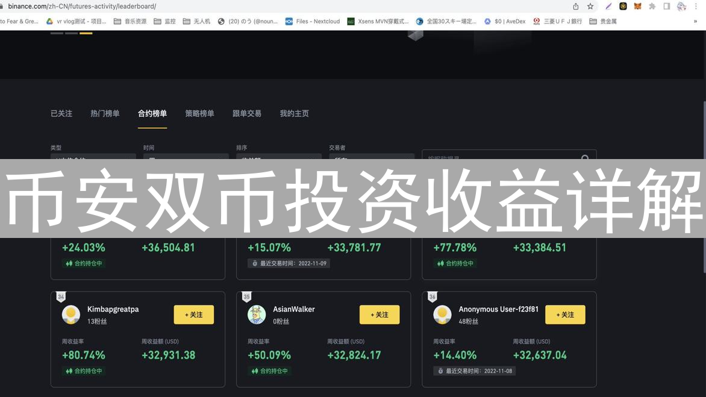Open the 跟单交易 tab
This screenshot has width=706, height=397.
pos(247,113)
